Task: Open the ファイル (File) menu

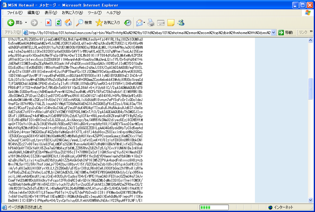Action: pos(15,13)
